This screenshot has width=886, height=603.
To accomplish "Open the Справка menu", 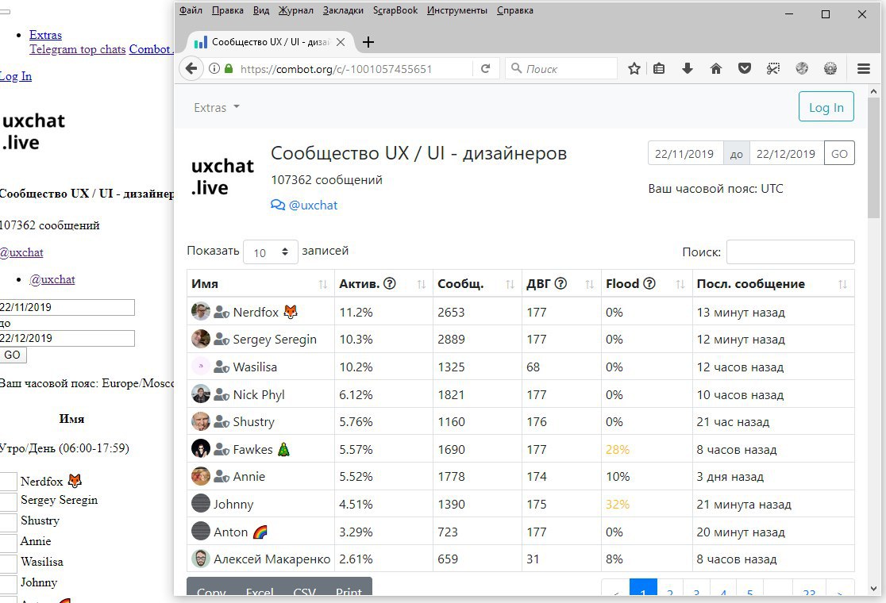I will [514, 10].
